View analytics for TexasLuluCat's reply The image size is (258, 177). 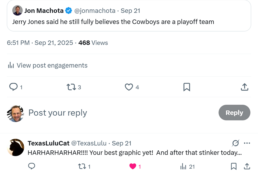point(183,167)
